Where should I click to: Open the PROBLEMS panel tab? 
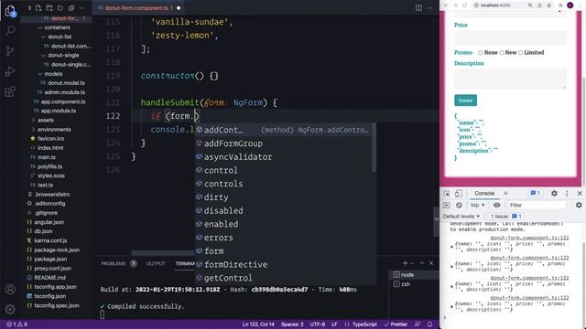114,263
